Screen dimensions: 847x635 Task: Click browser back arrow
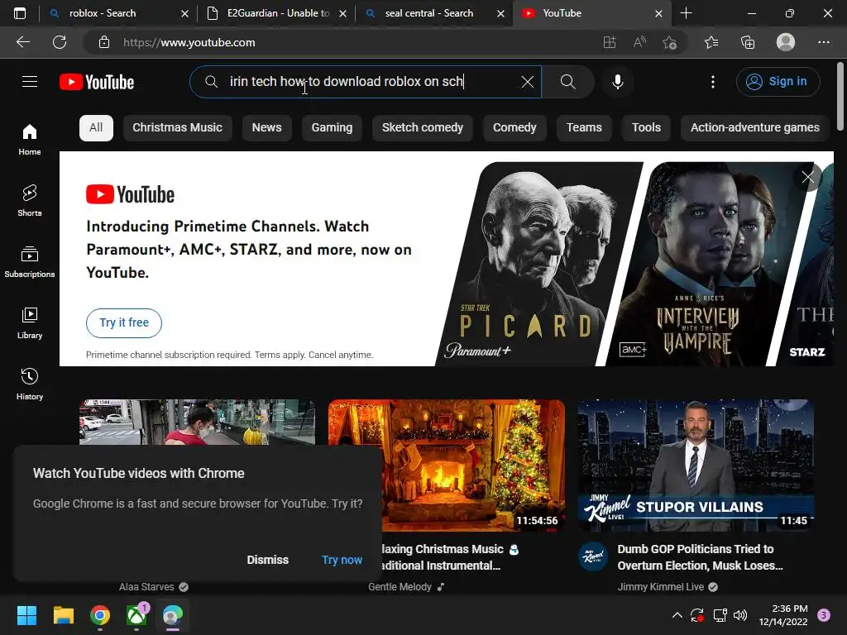point(23,42)
